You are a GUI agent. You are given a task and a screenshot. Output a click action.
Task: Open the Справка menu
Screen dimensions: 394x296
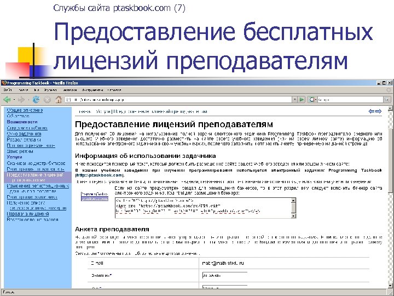click(x=114, y=90)
